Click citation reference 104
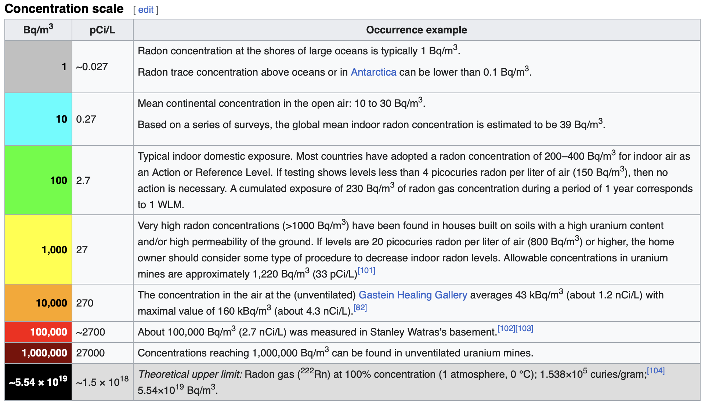The image size is (705, 406). click(656, 371)
